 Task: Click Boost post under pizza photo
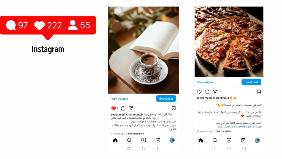tap(251, 82)
